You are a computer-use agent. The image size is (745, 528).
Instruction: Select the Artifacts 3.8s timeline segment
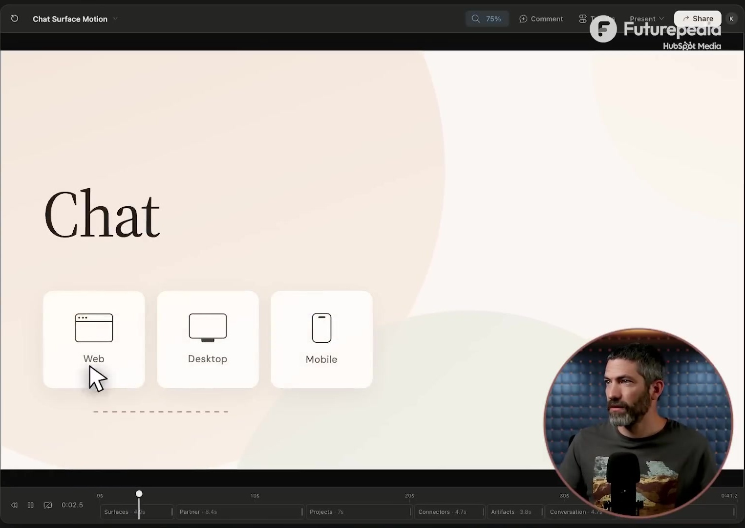[515, 512]
